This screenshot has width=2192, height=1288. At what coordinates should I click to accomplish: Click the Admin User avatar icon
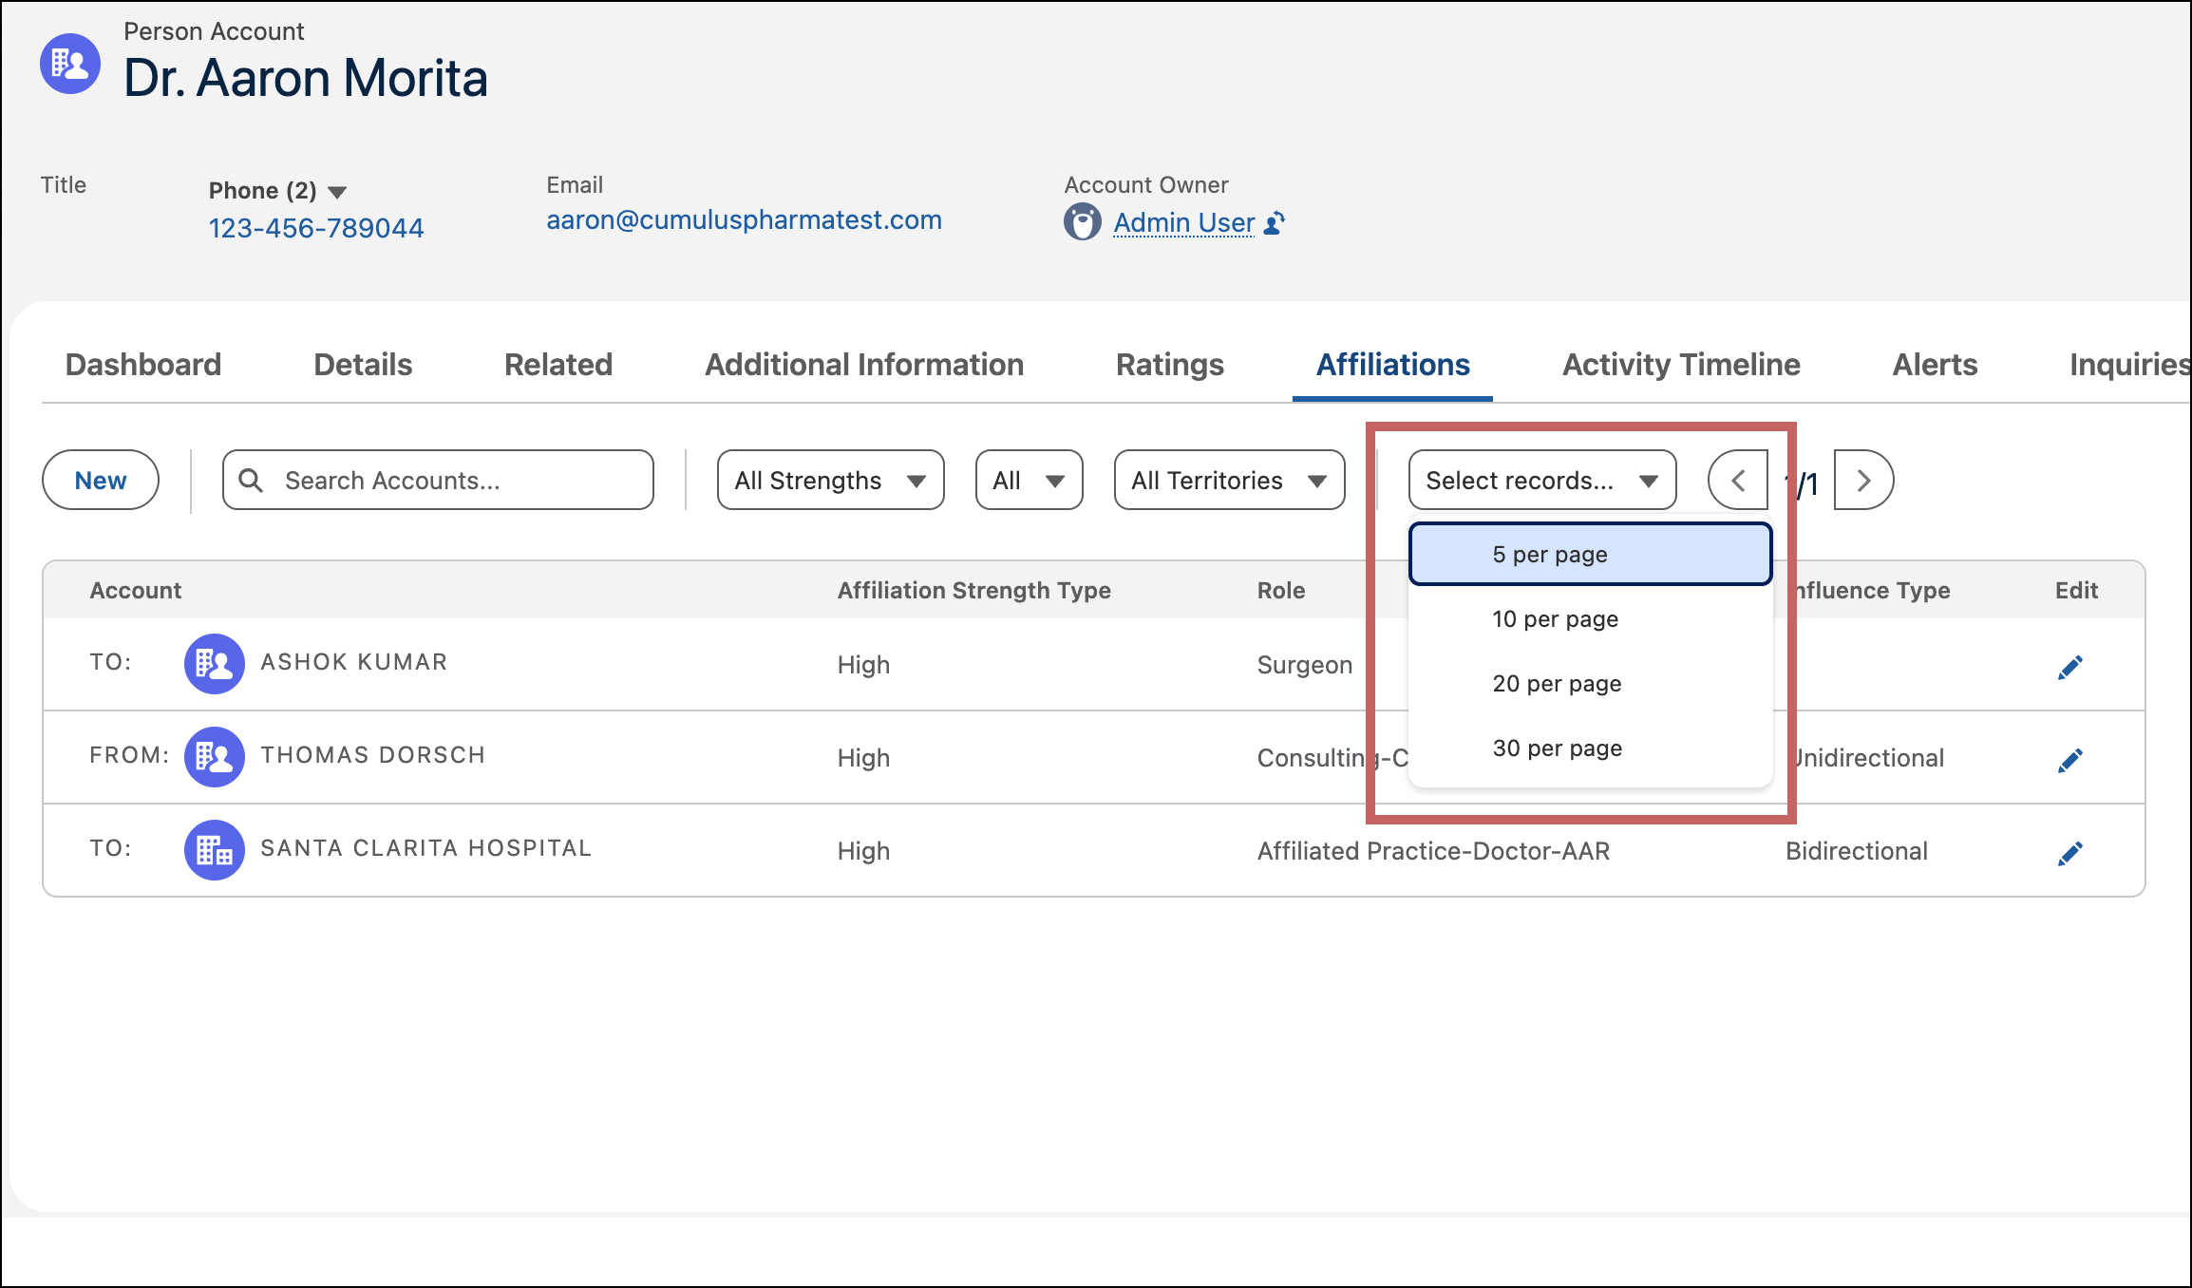click(x=1082, y=222)
